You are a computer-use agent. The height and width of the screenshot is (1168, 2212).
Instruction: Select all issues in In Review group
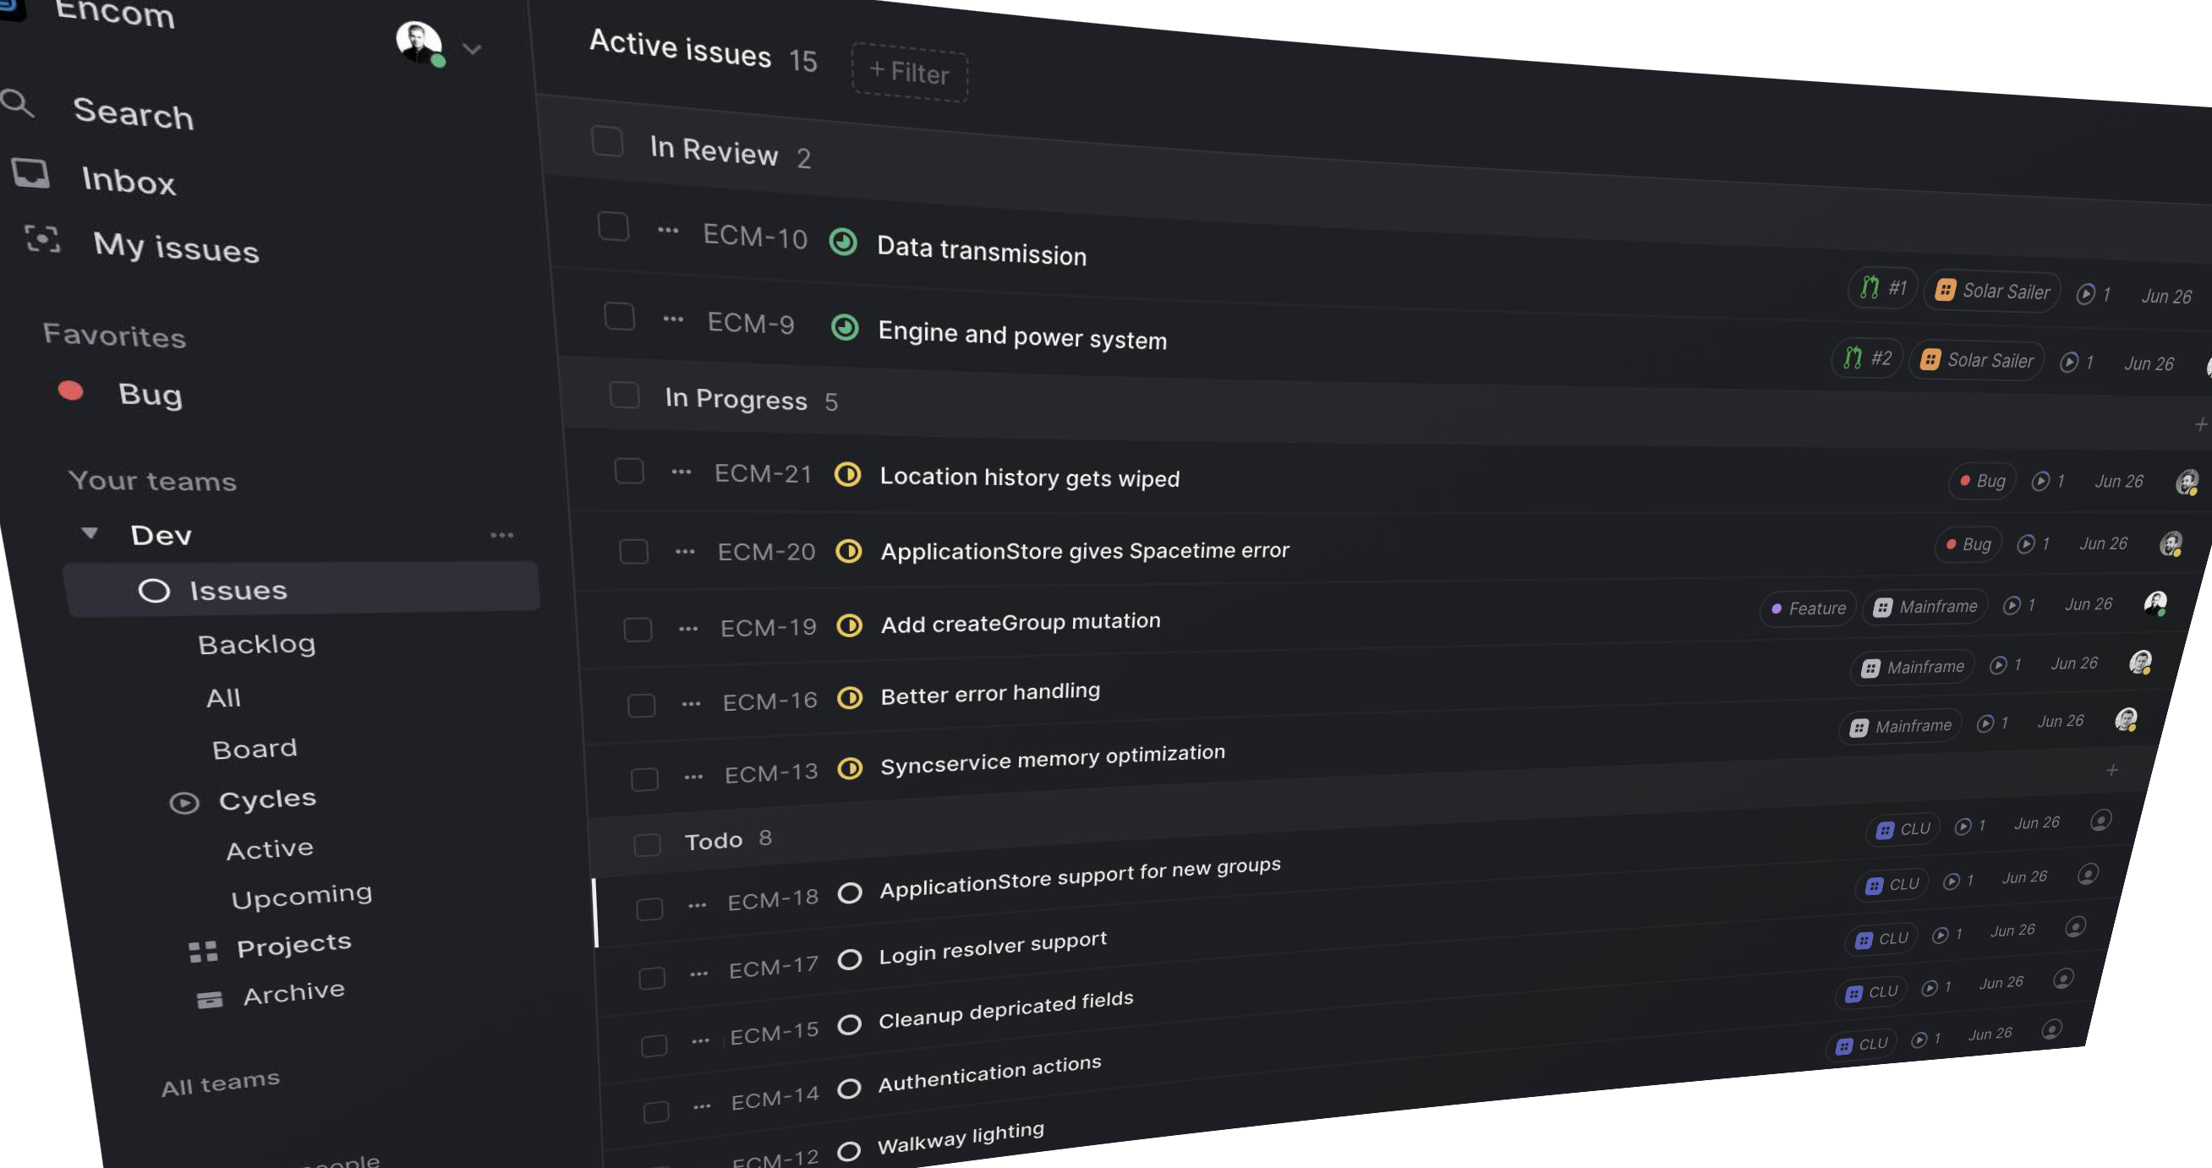607,142
